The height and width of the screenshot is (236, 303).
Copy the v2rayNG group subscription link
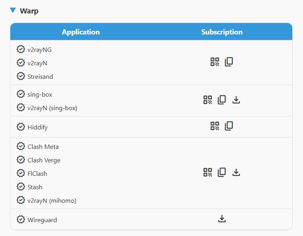coord(229,62)
